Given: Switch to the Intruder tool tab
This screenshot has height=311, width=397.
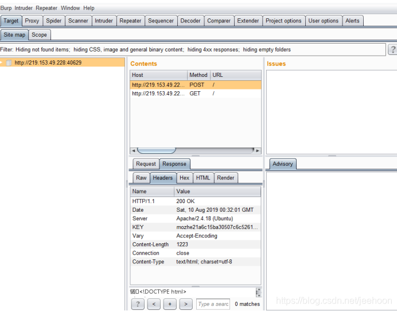Looking at the screenshot, I should (x=104, y=21).
